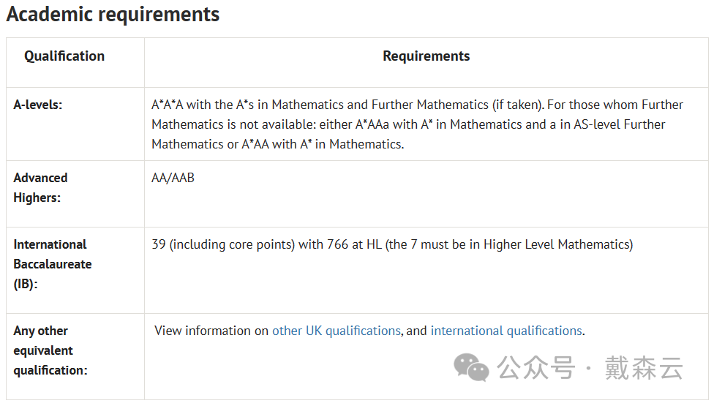Select the Qualification column header
Image resolution: width=714 pixels, height=406 pixels.
point(64,56)
